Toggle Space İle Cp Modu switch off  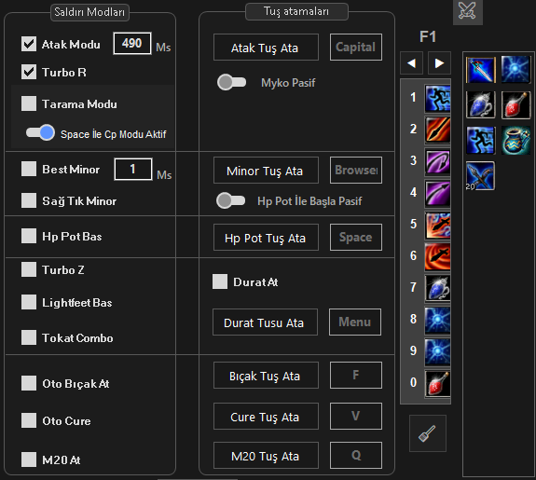[x=40, y=132]
